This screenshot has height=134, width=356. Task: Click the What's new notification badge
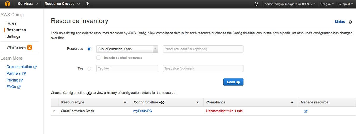30,47
